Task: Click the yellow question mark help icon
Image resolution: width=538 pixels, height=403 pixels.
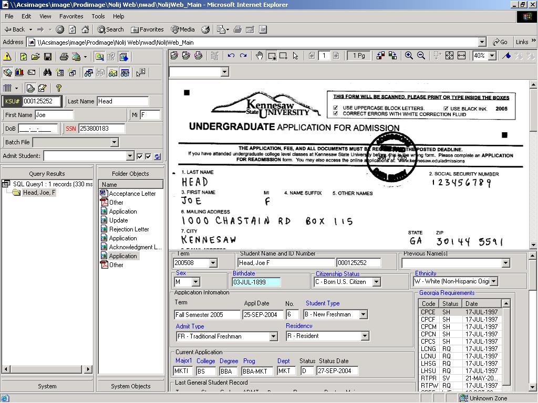Action: (59, 88)
